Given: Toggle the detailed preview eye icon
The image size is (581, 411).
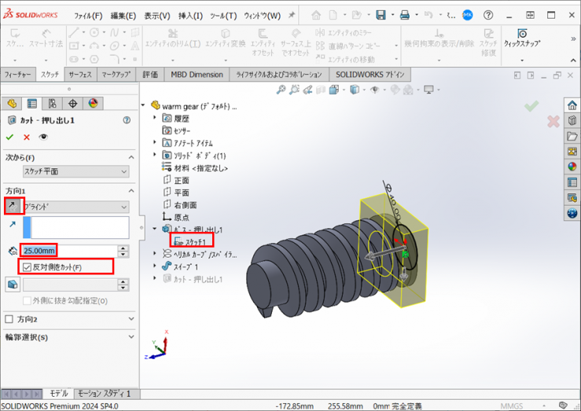Looking at the screenshot, I should click(43, 137).
